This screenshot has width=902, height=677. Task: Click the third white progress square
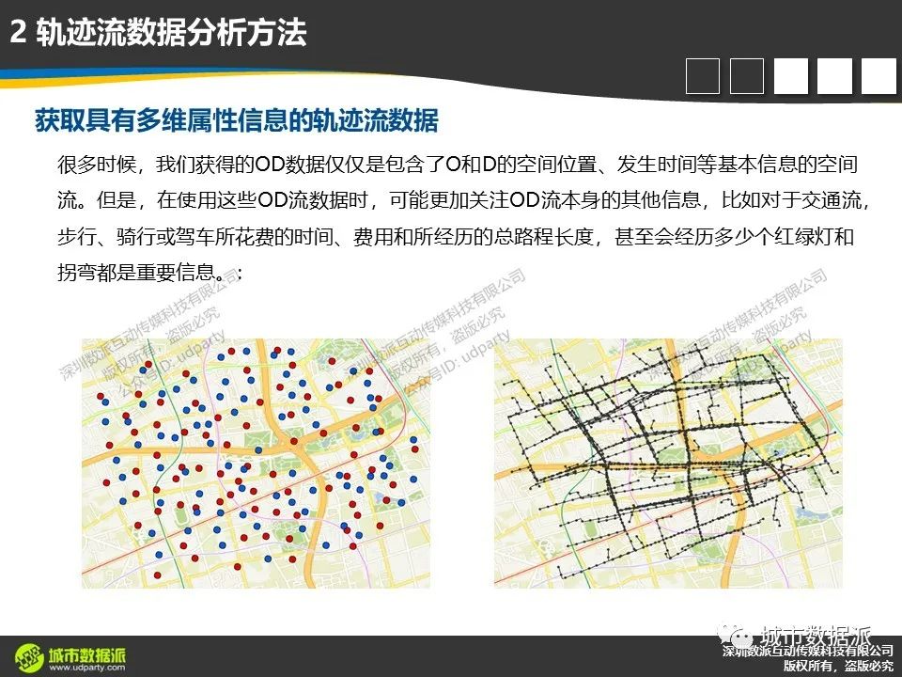click(x=791, y=76)
